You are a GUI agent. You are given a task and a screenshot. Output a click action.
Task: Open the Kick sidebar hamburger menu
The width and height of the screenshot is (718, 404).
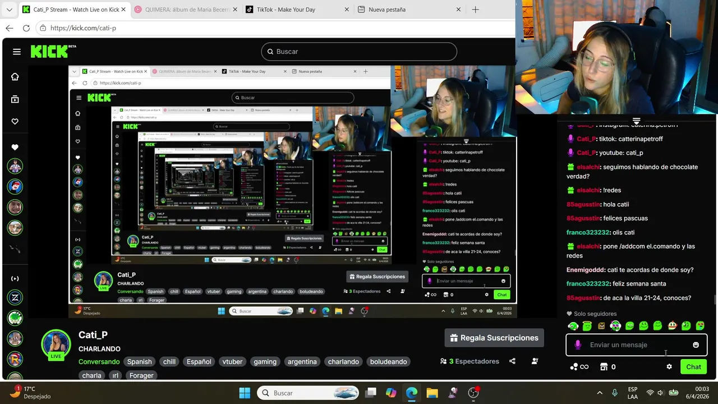coord(17,52)
